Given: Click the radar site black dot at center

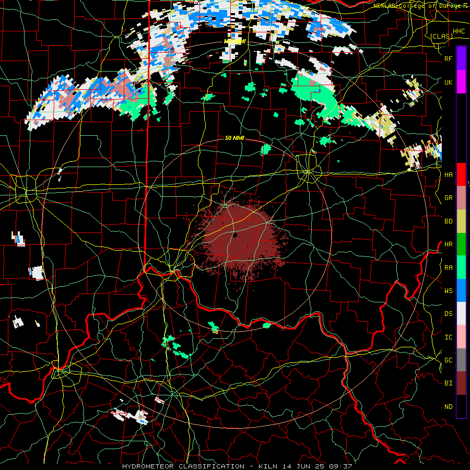Looking at the screenshot, I should click(236, 236).
